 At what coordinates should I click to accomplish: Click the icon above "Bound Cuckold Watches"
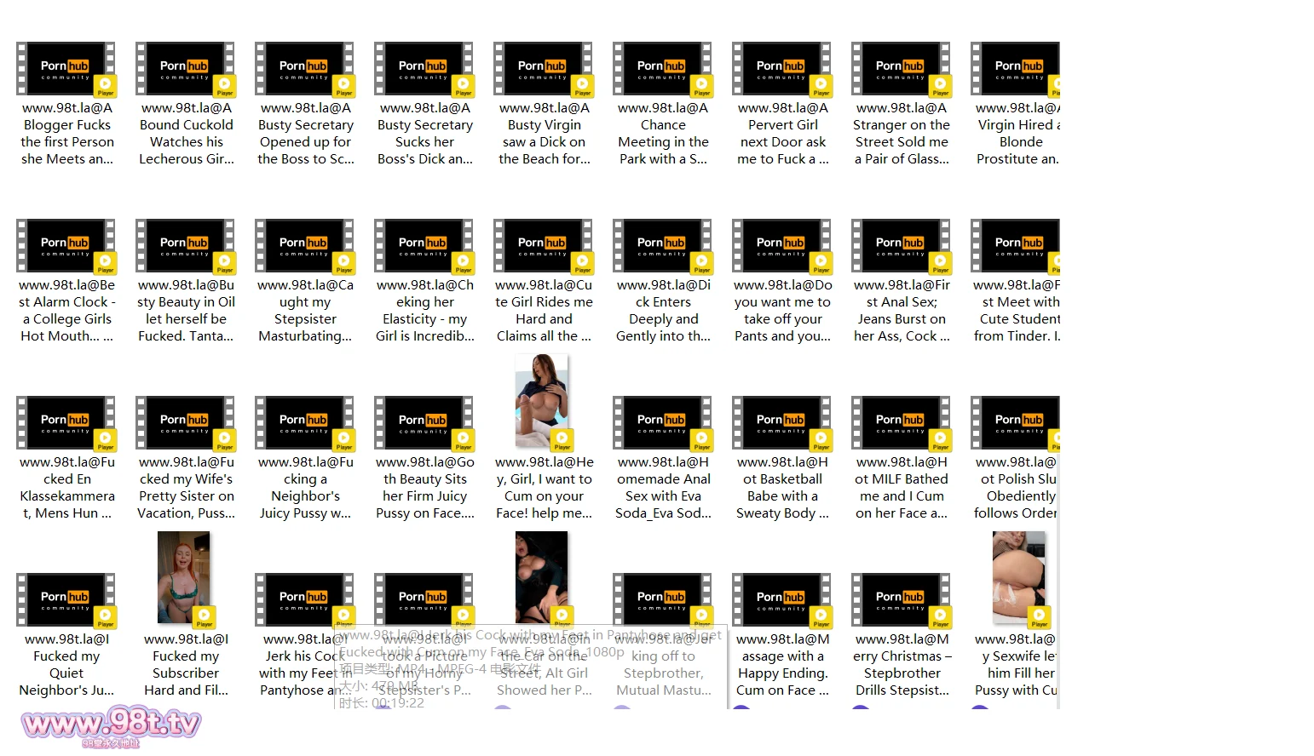186,68
